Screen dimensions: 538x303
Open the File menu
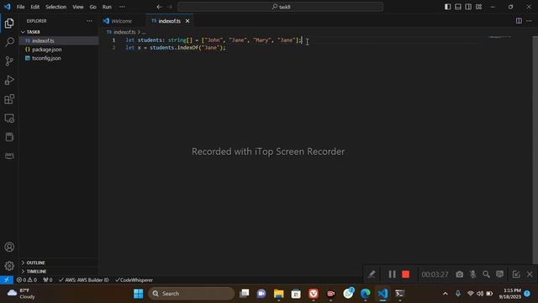coord(20,7)
